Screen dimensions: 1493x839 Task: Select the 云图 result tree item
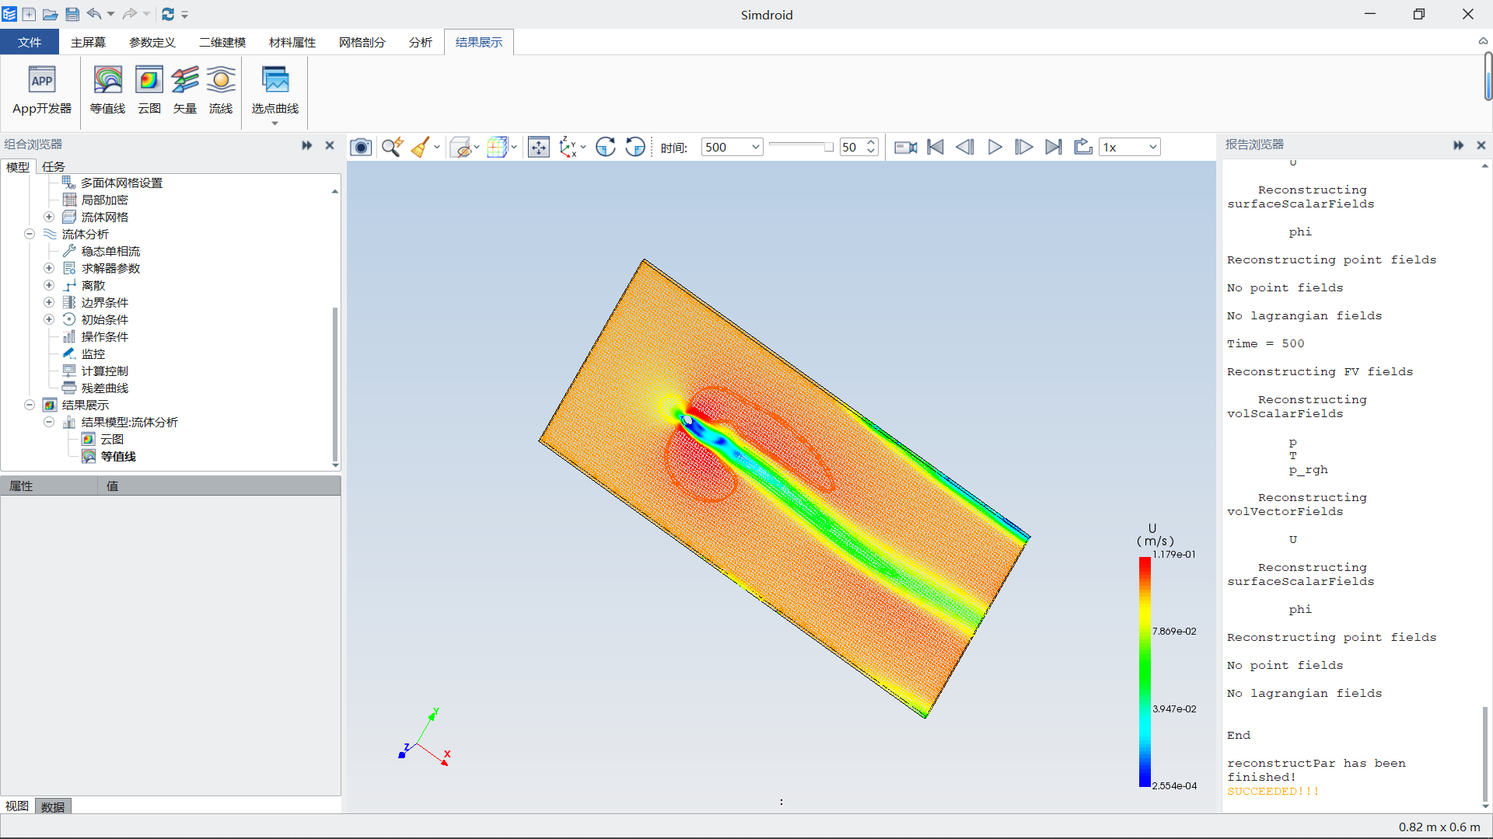pos(112,439)
